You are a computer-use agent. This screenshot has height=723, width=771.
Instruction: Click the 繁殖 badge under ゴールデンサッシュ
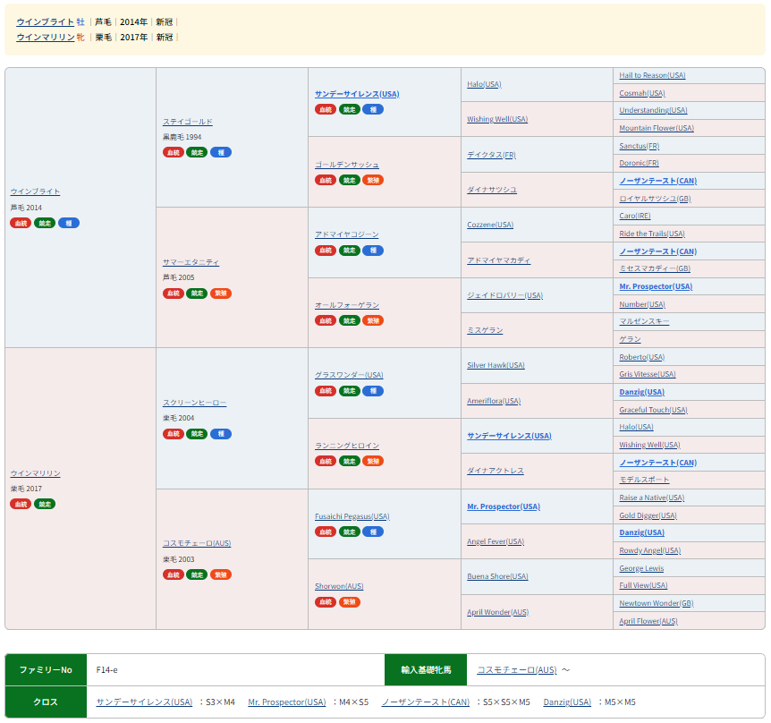click(373, 180)
